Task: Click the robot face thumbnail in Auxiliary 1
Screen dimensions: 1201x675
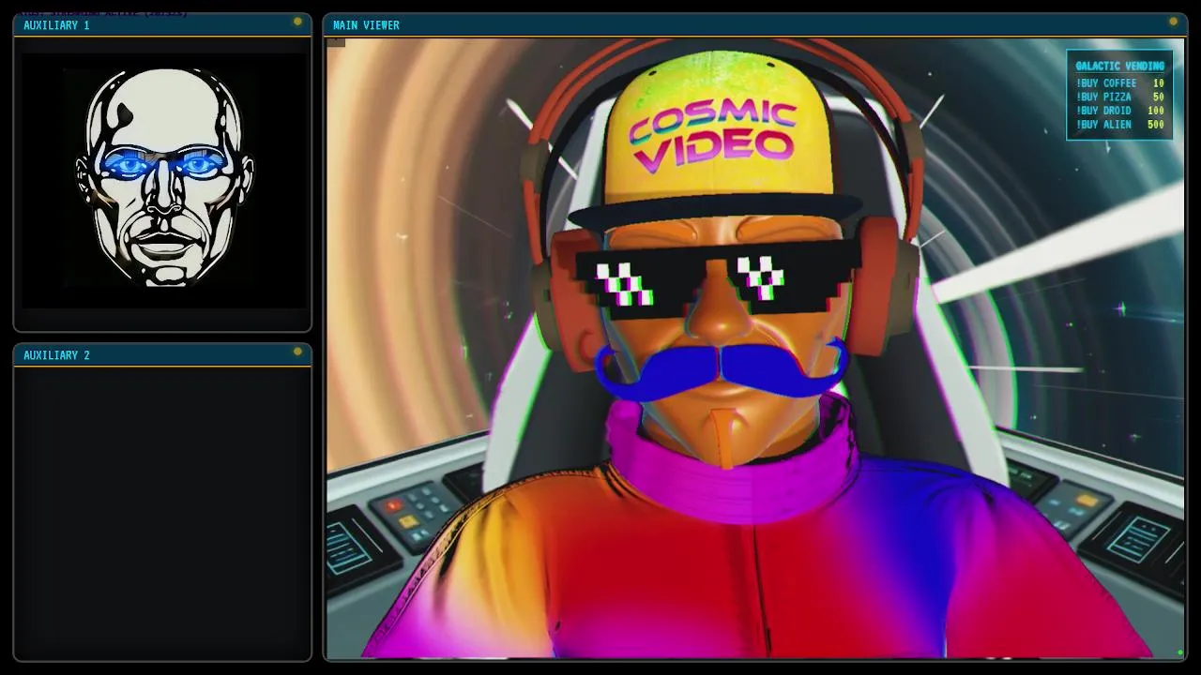Action: coord(164,176)
